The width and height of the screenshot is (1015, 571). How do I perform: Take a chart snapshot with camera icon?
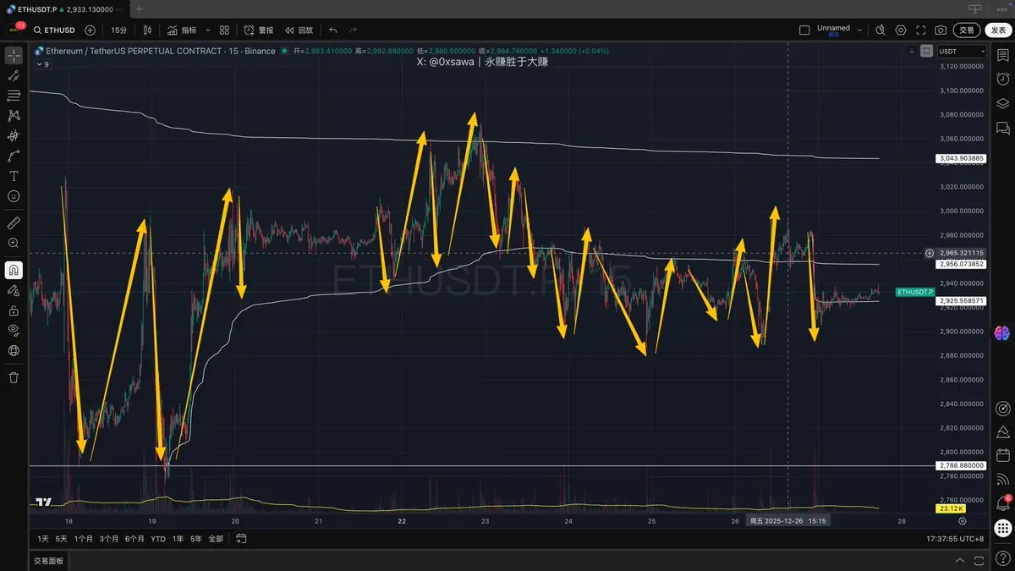tap(941, 30)
